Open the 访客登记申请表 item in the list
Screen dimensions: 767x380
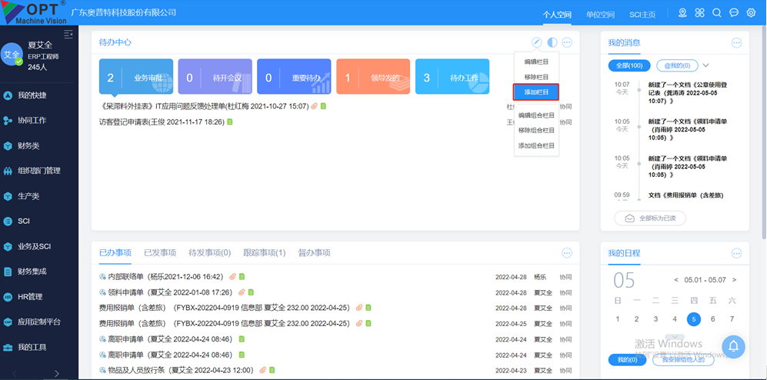pos(162,122)
